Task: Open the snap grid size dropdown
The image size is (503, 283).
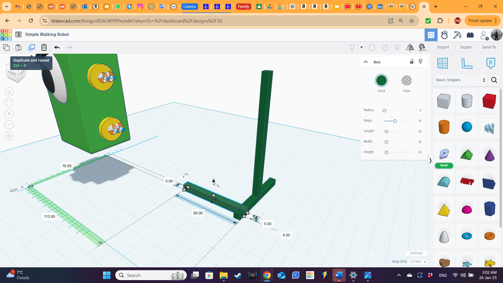Action: point(417,261)
